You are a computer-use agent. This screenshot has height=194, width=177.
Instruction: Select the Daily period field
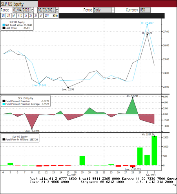[103, 10]
